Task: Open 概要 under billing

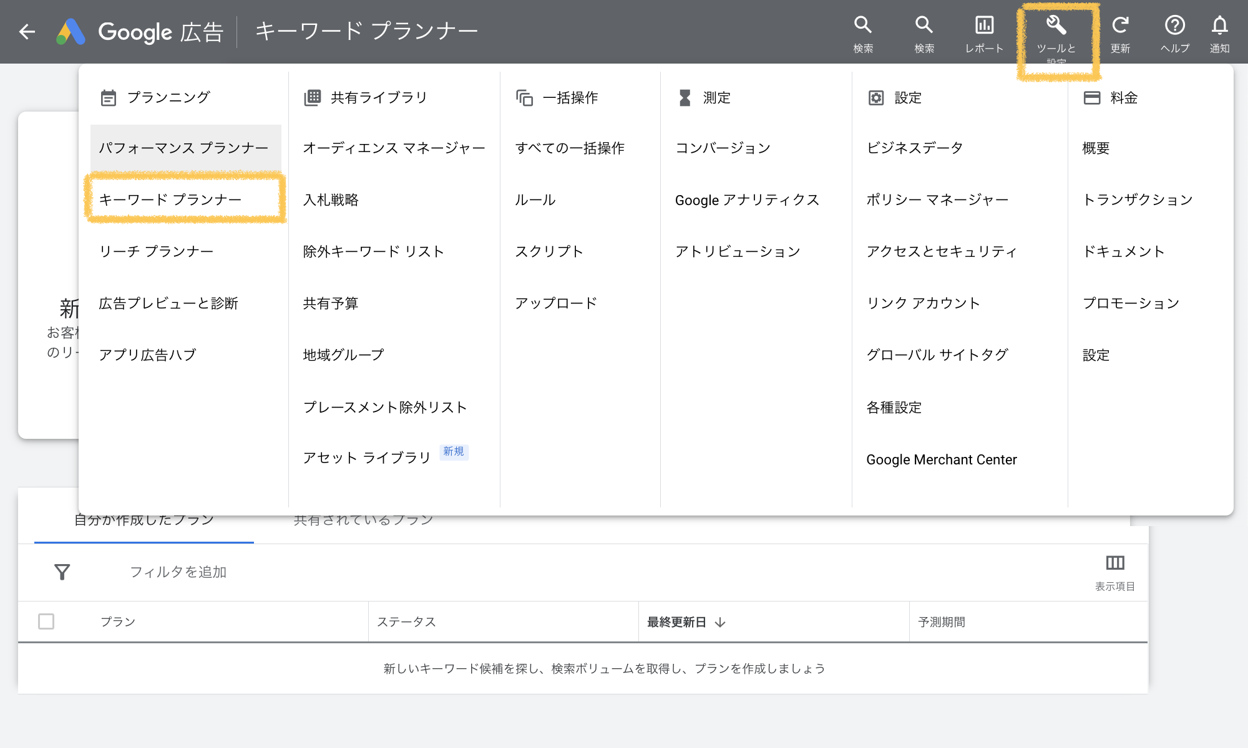Action: pos(1096,148)
